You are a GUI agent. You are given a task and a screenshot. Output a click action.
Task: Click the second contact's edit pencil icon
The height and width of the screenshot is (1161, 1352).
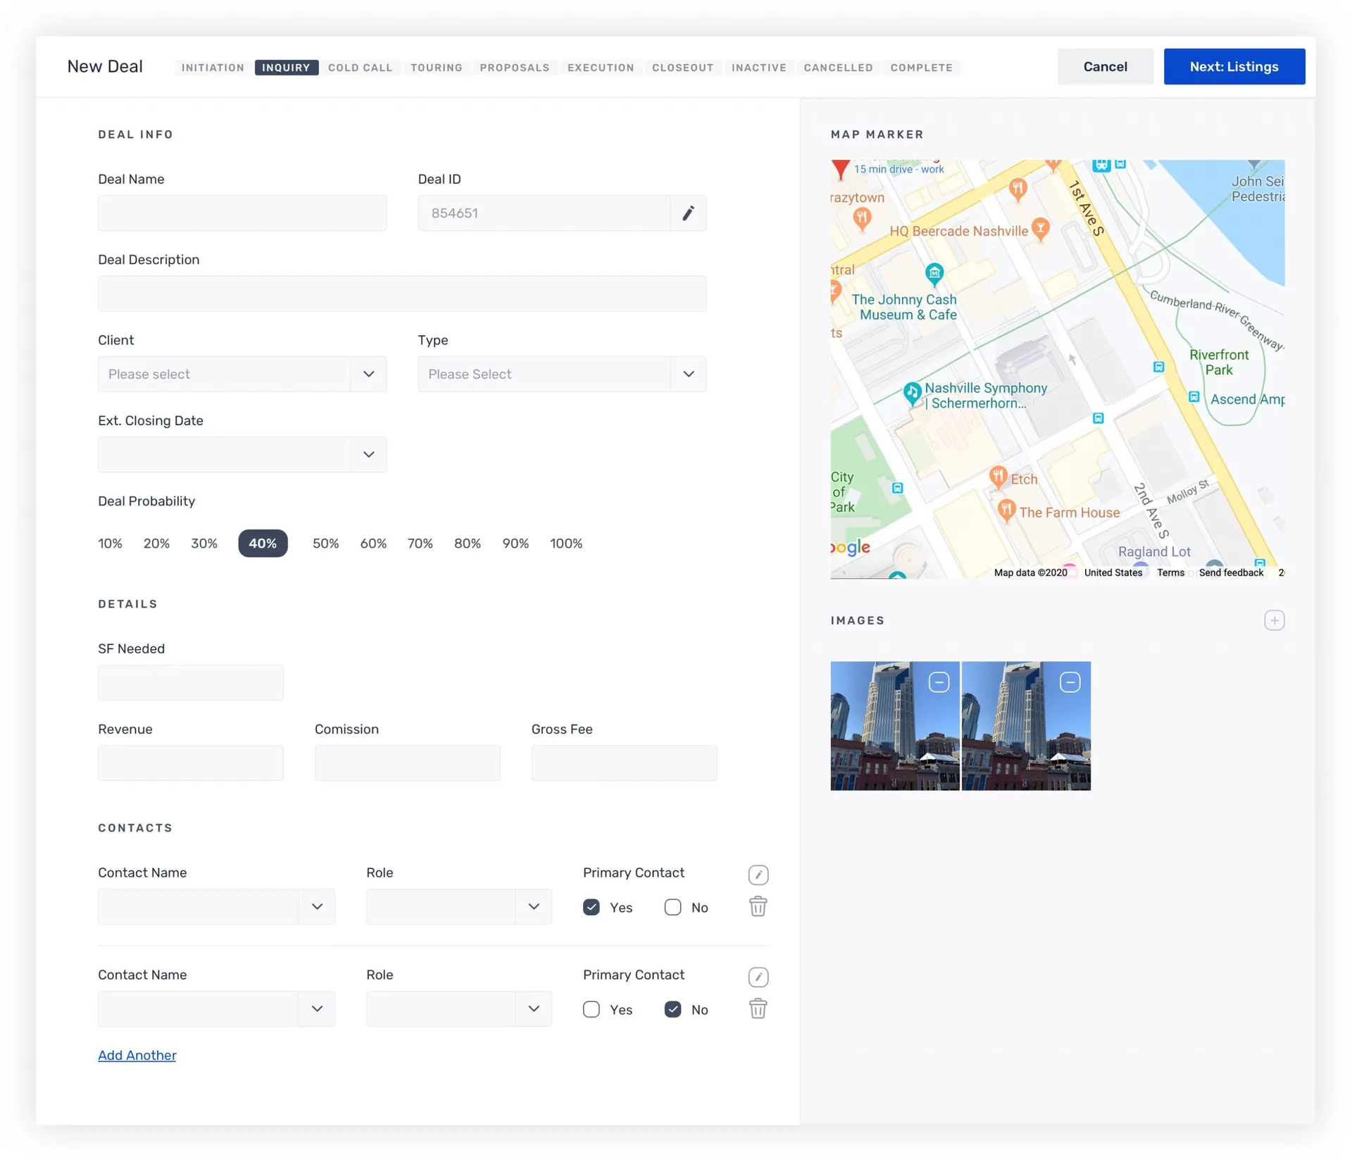(x=758, y=977)
